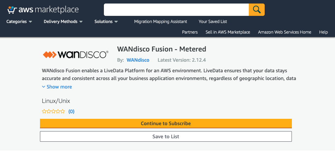
Task: Click the Show more chevron icon
Action: point(43,87)
